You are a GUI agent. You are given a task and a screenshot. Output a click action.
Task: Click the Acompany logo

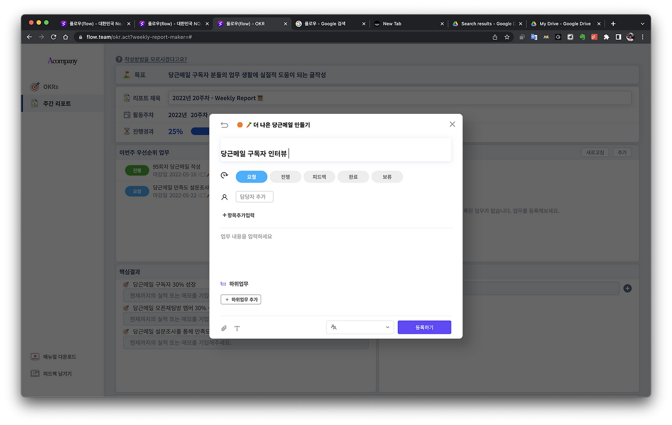click(x=62, y=61)
